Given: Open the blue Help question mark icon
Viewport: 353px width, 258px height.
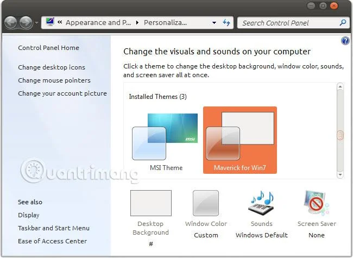Looking at the screenshot, I should click(345, 41).
